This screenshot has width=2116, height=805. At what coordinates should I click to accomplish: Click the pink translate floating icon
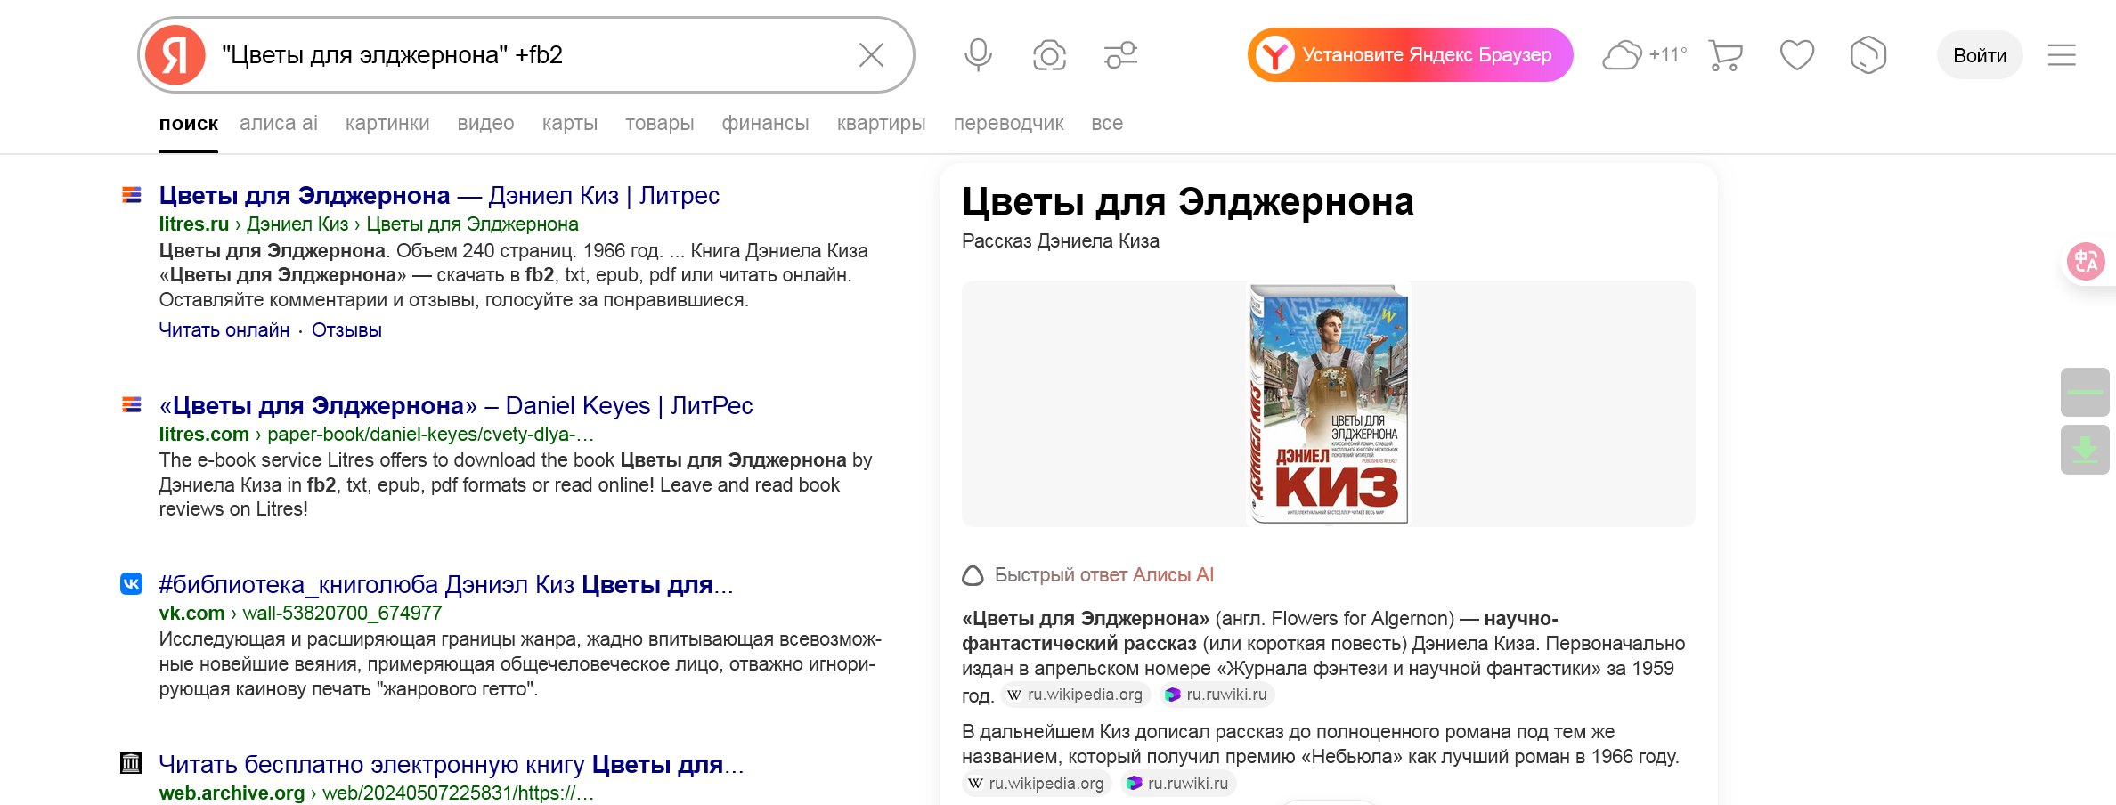pos(2086,262)
